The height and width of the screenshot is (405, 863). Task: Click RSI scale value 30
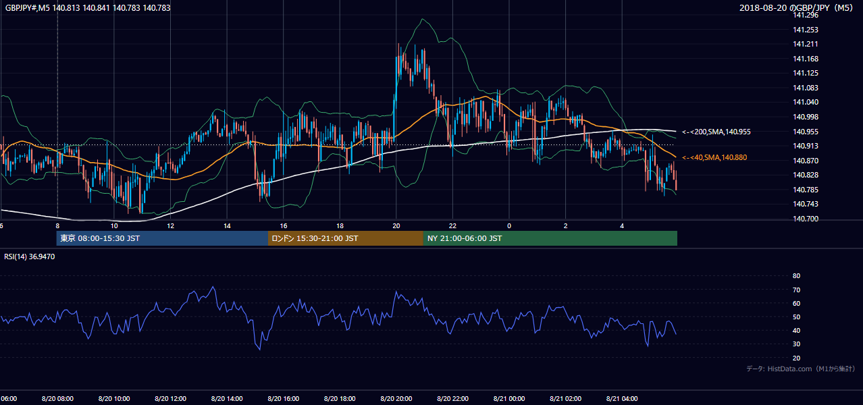pyautogui.click(x=796, y=344)
